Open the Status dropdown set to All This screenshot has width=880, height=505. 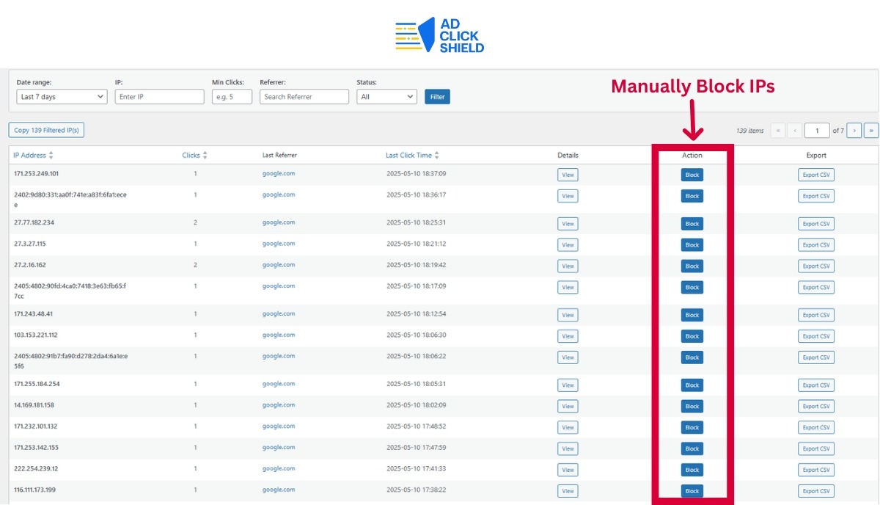[x=387, y=96]
